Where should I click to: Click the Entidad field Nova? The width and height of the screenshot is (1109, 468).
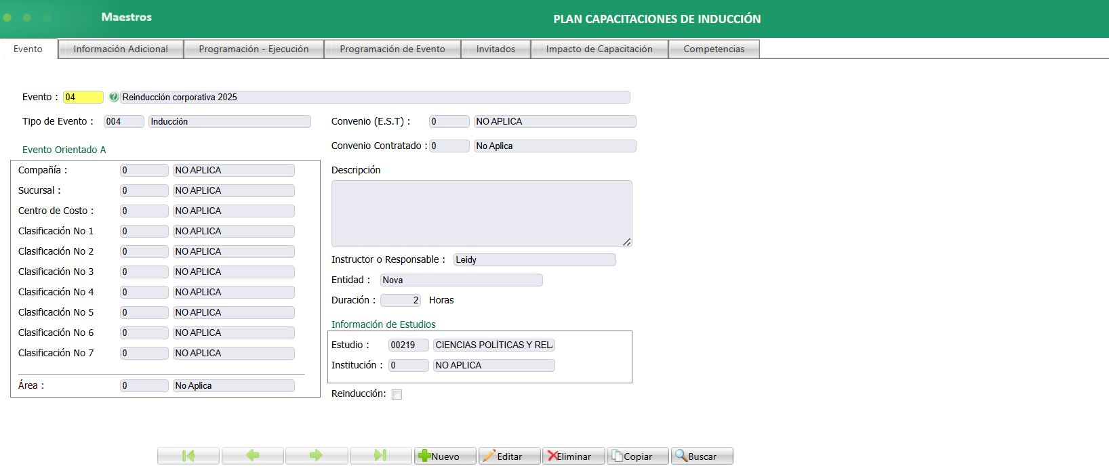pyautogui.click(x=462, y=280)
